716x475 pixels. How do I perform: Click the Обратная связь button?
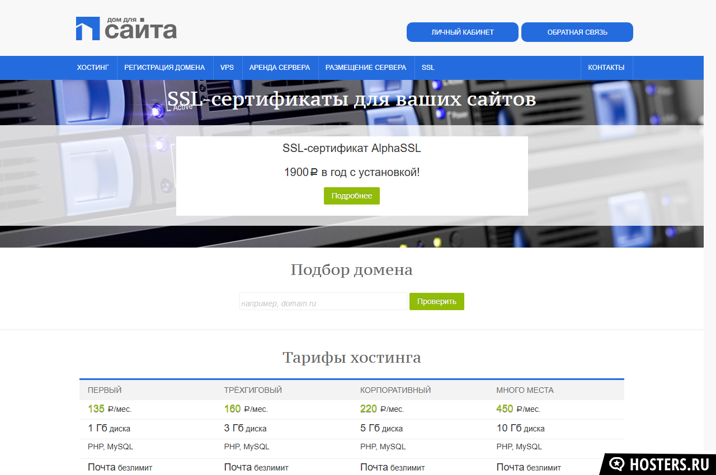pos(577,32)
